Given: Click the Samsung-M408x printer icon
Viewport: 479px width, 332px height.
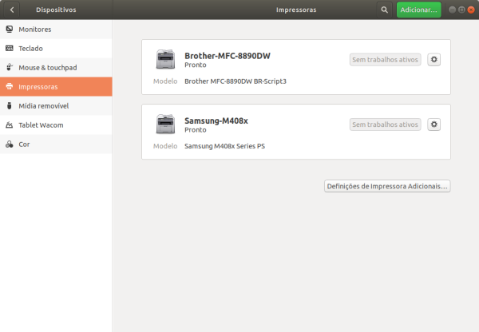Looking at the screenshot, I should coord(165,124).
